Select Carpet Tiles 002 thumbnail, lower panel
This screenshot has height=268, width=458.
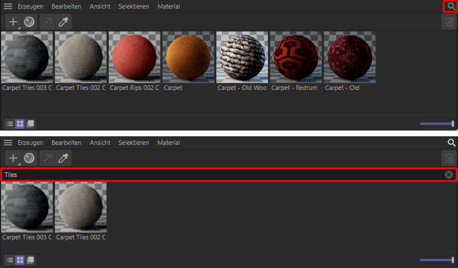81,207
